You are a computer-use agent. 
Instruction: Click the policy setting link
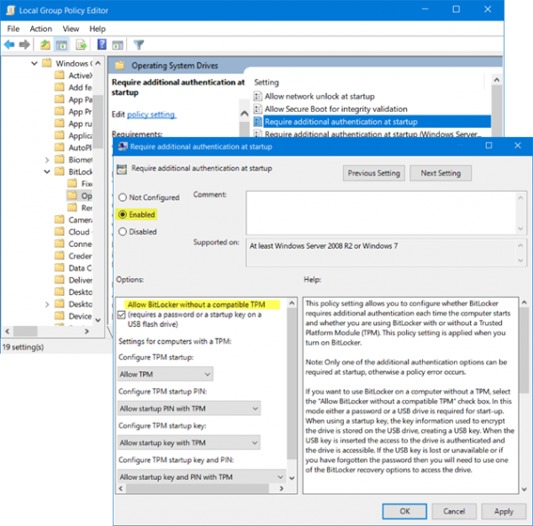(x=151, y=115)
